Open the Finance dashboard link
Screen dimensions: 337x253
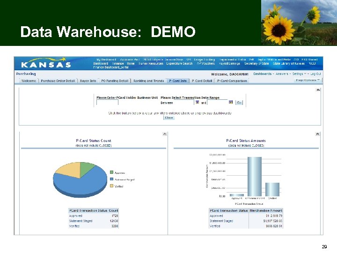pos(118,63)
